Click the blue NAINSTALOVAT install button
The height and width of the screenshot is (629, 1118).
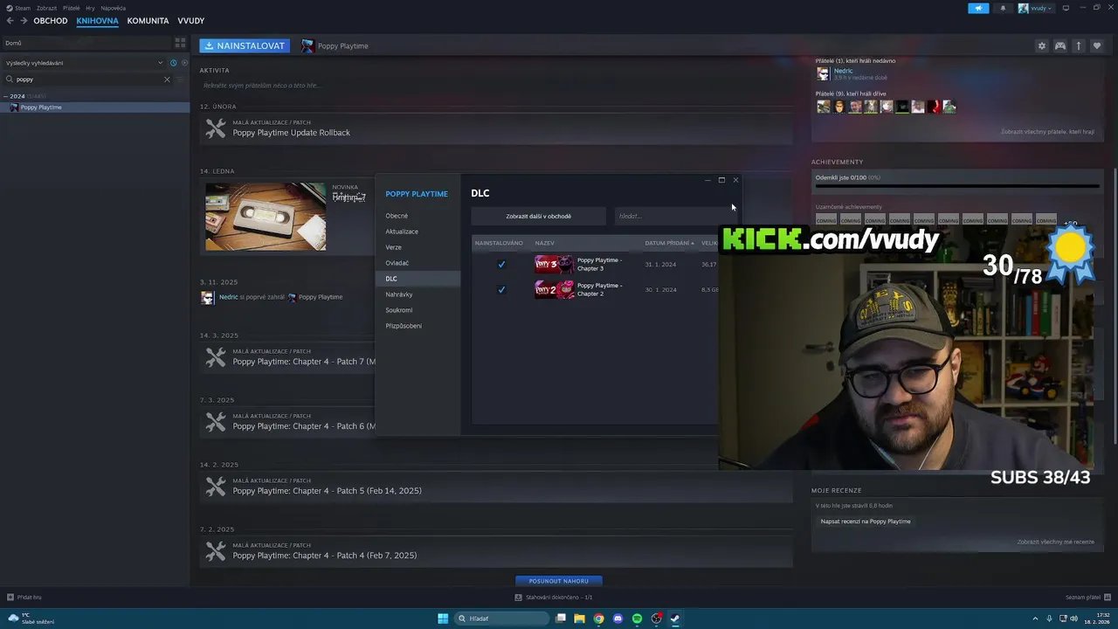coord(245,45)
